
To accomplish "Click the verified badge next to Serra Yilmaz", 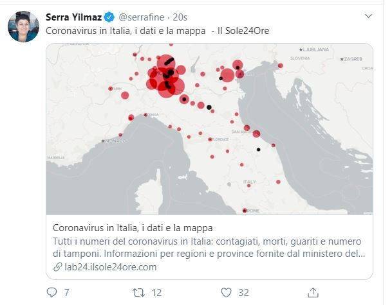I will tap(110, 16).
